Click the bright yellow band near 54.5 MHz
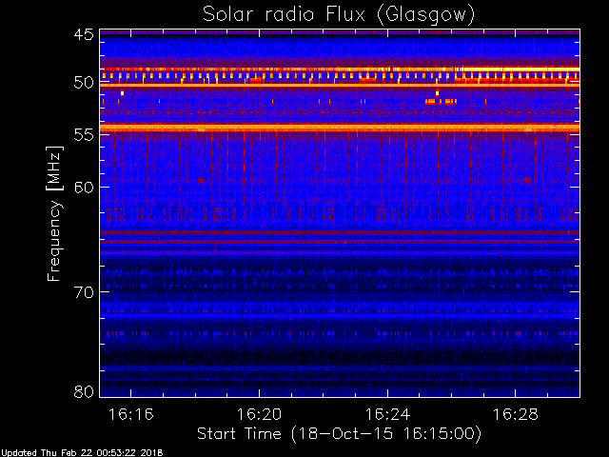 (x=340, y=128)
